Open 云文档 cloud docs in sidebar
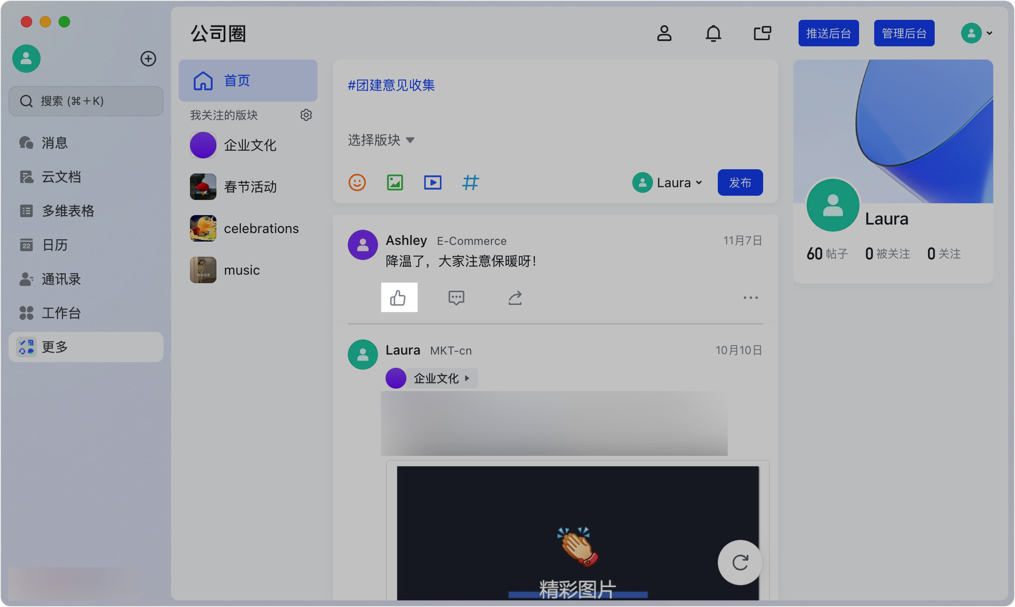 (86, 177)
